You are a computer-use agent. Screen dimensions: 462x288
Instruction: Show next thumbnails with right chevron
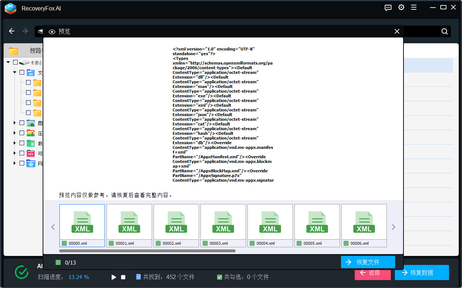tap(393, 227)
